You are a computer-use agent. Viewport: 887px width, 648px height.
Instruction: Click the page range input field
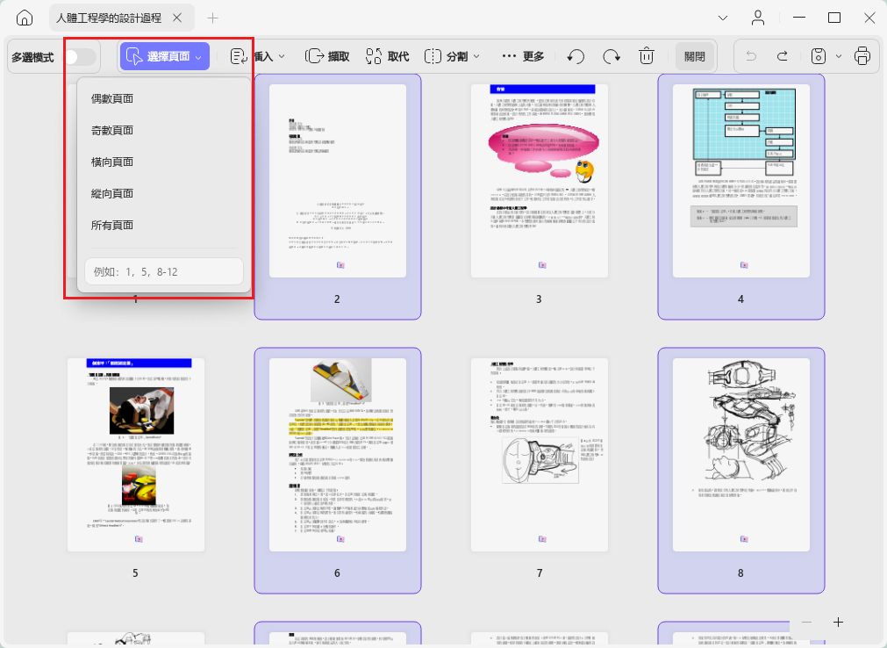pos(164,271)
